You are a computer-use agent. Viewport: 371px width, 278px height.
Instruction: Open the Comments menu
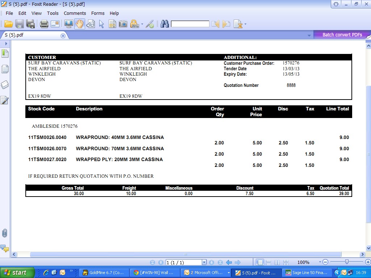point(75,13)
